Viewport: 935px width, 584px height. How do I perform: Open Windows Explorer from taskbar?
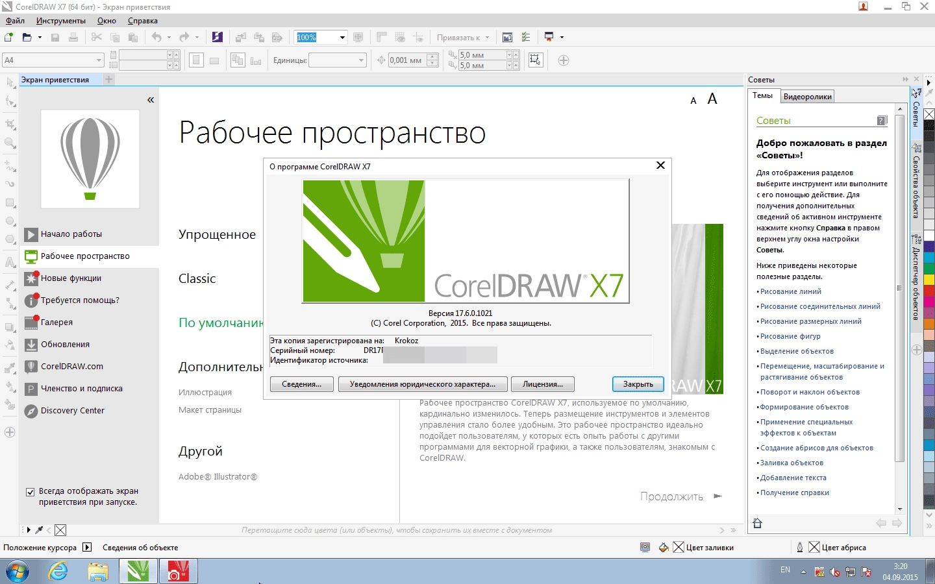[98, 572]
